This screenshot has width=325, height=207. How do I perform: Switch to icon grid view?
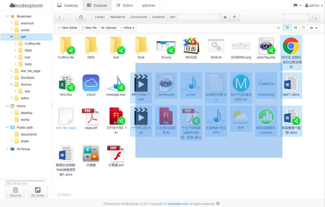[x=287, y=28]
